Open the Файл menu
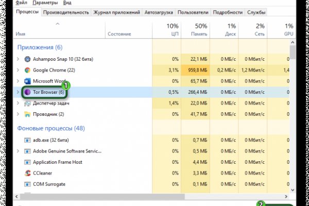This screenshot has width=309, height=206. click(x=21, y=3)
